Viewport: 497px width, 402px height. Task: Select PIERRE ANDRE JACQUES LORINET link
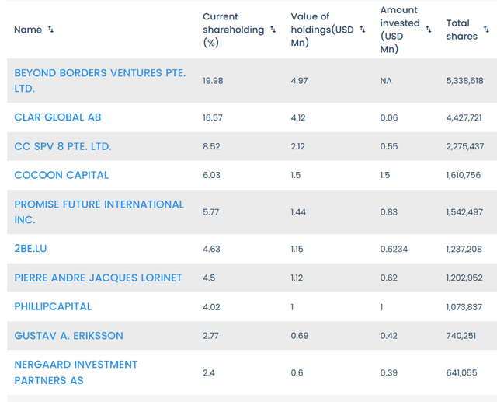point(98,278)
